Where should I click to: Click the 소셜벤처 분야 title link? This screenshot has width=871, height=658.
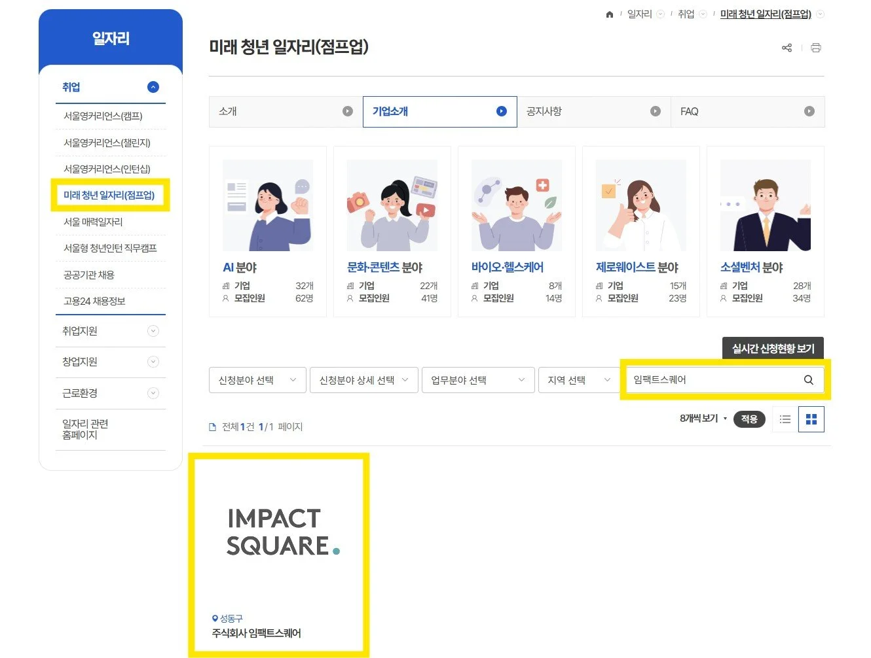(752, 268)
